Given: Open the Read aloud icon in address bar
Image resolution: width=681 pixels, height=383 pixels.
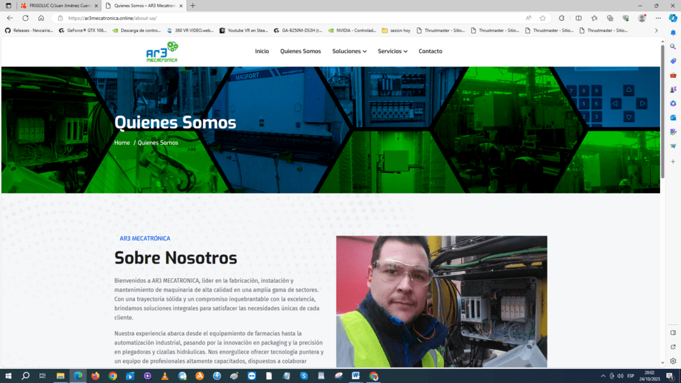Looking at the screenshot, I should point(528,19).
